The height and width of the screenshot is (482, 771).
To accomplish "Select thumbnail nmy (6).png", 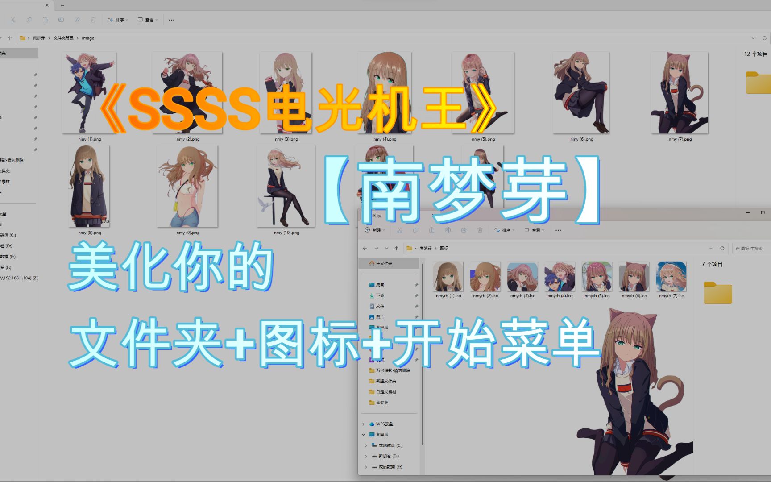I will click(x=581, y=92).
